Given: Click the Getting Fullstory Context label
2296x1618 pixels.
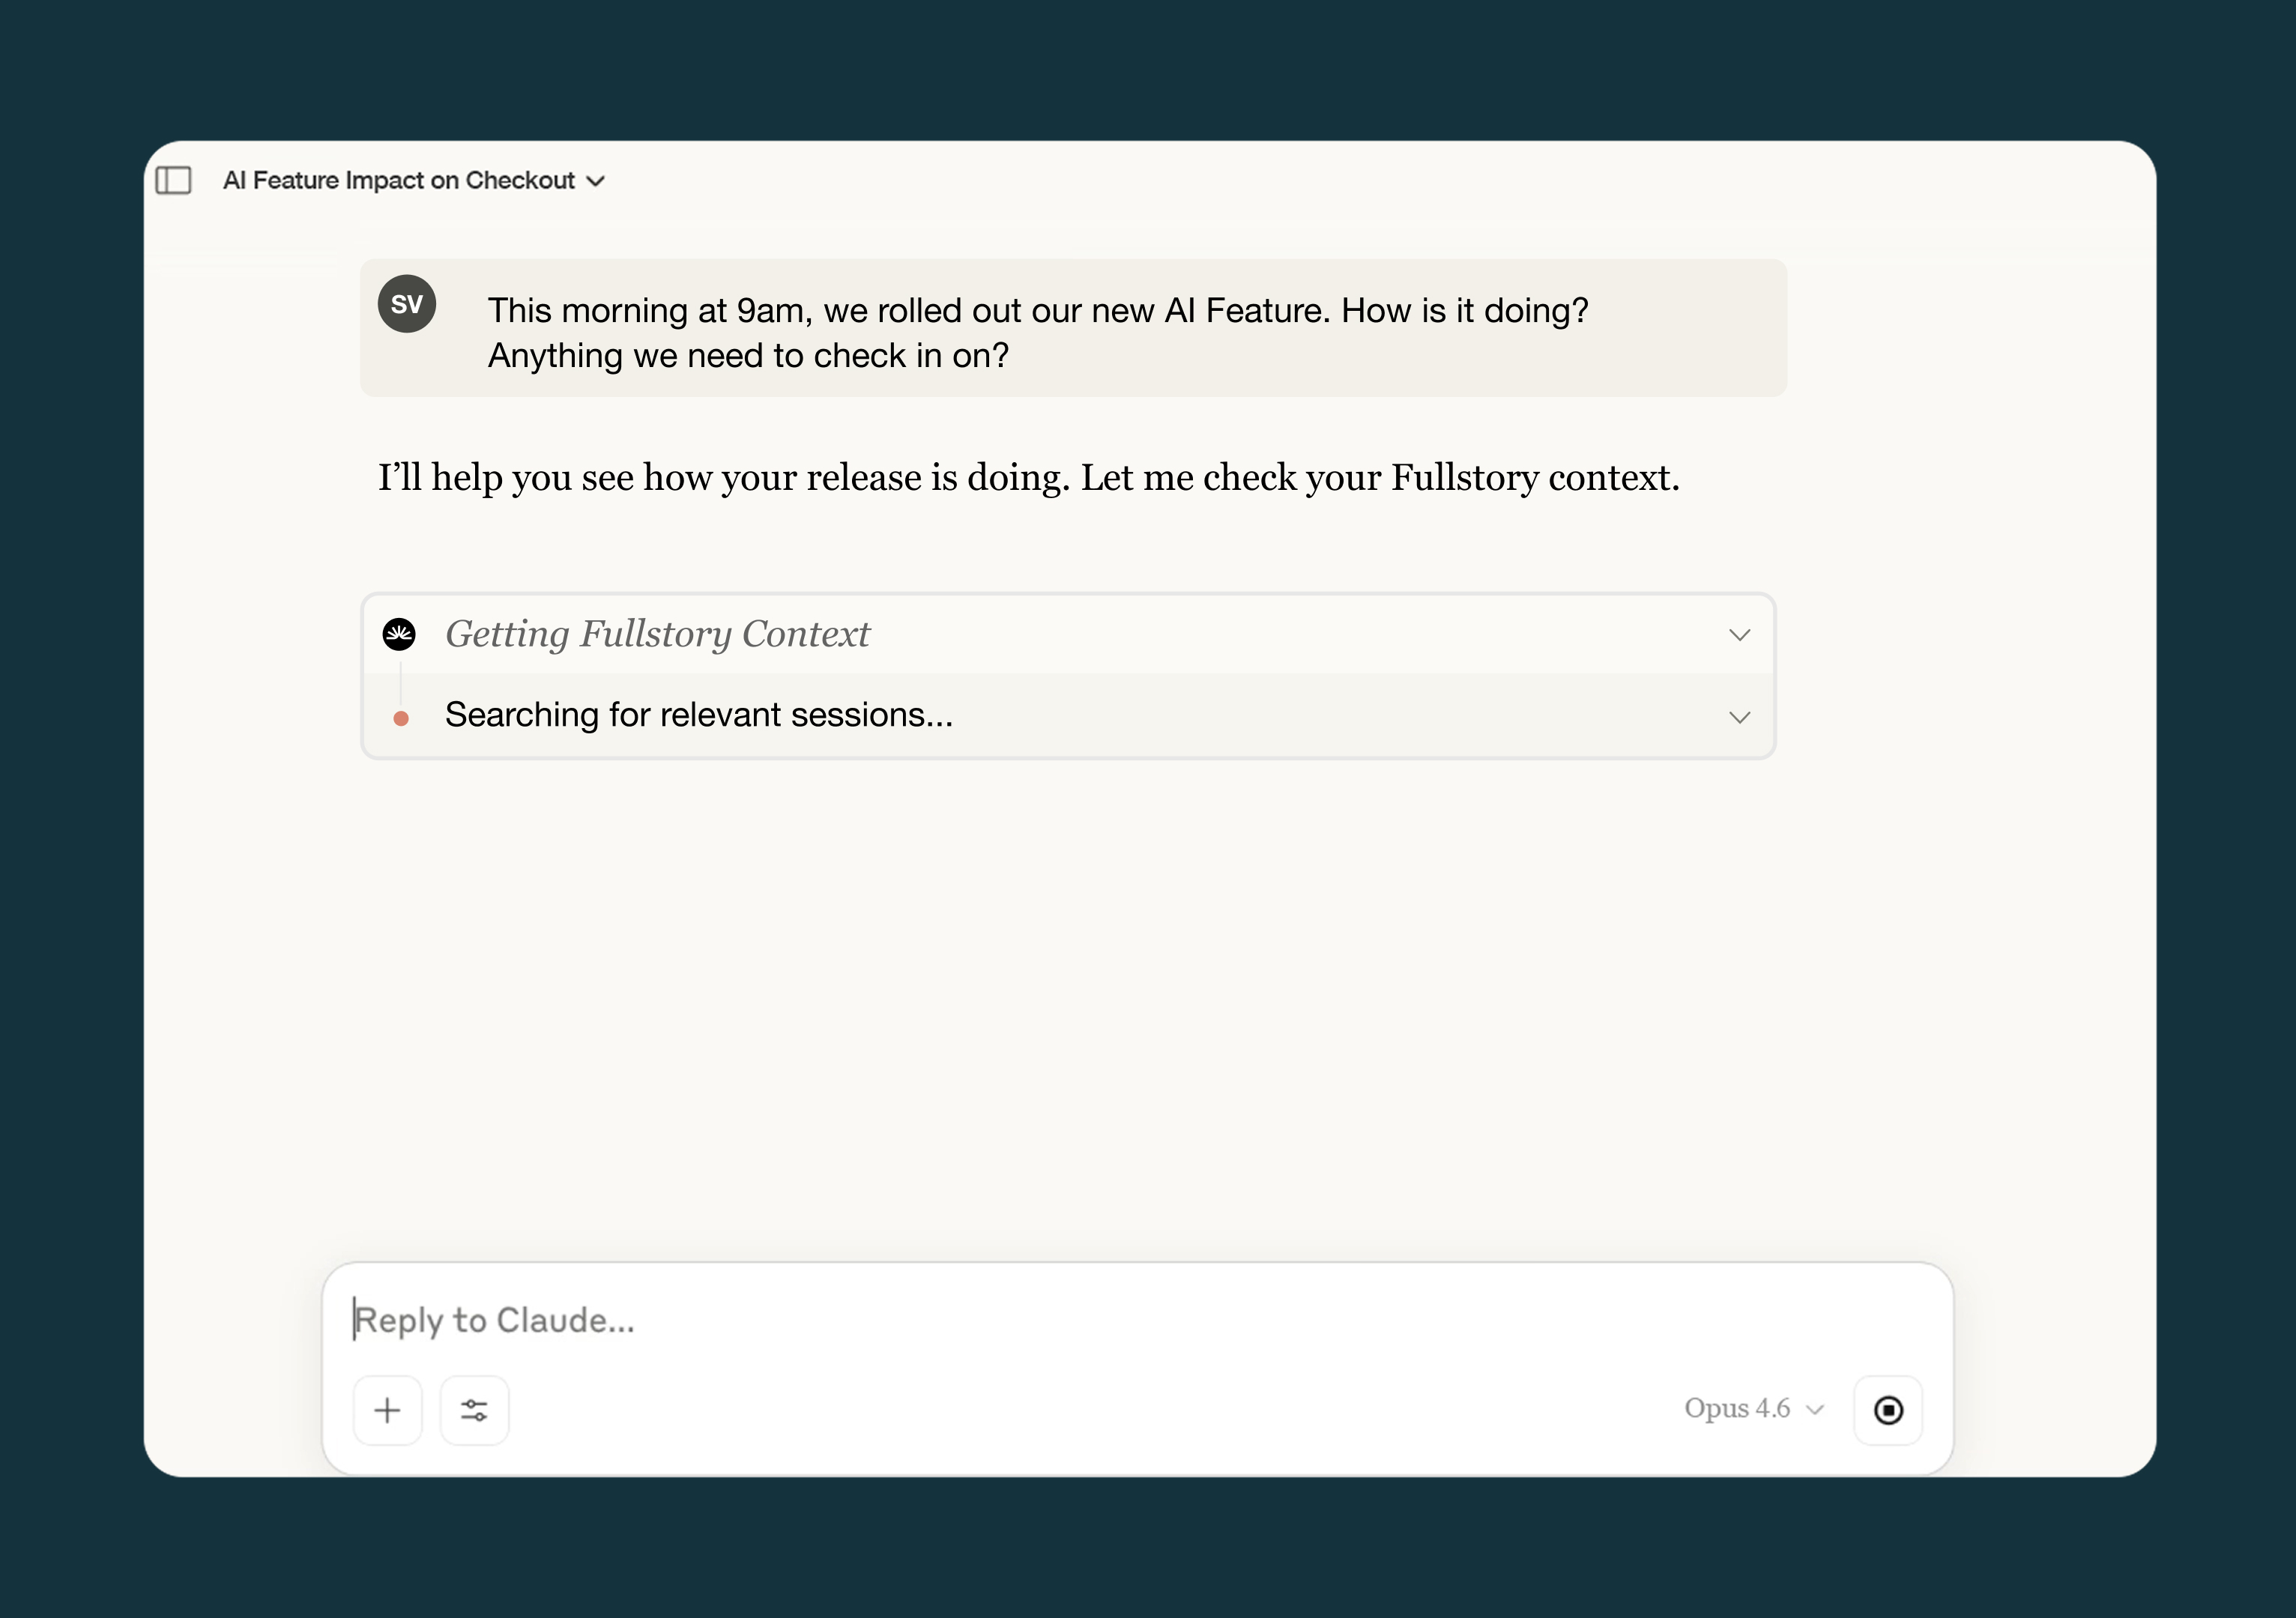Looking at the screenshot, I should [657, 634].
